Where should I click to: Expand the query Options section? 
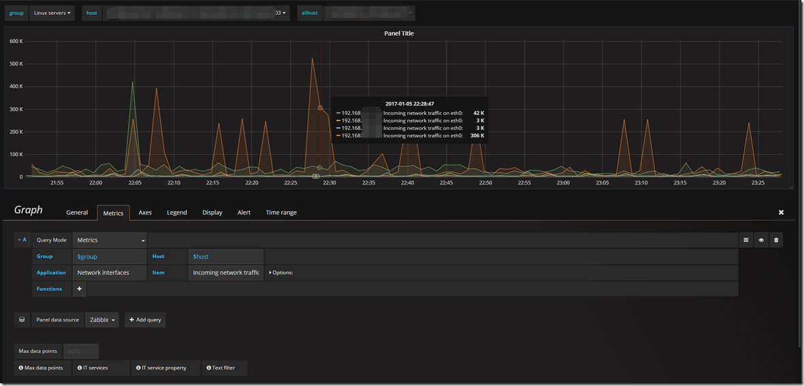(281, 273)
